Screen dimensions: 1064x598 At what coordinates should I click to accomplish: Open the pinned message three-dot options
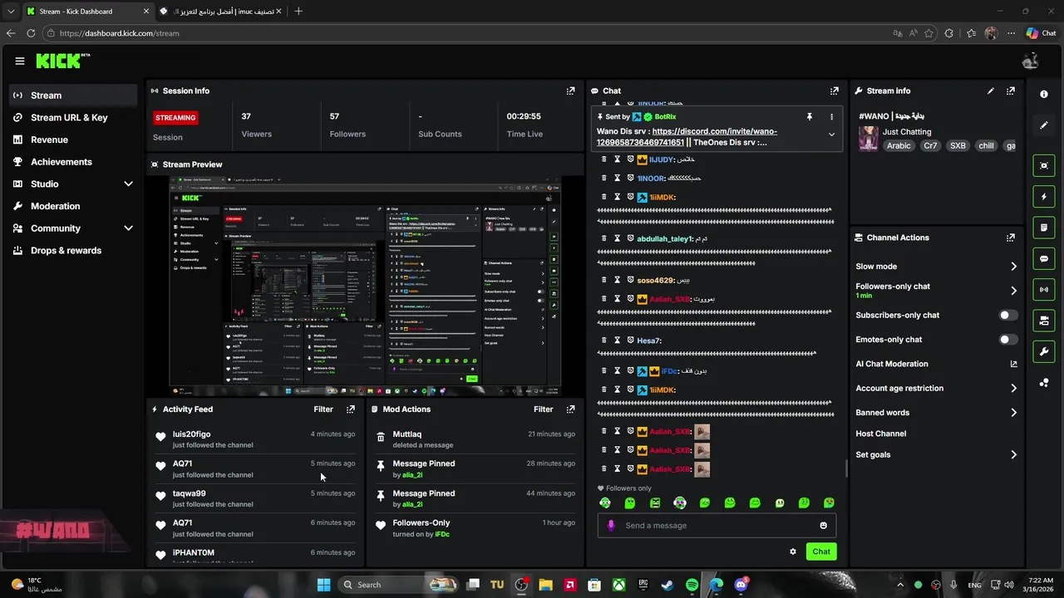click(x=831, y=117)
